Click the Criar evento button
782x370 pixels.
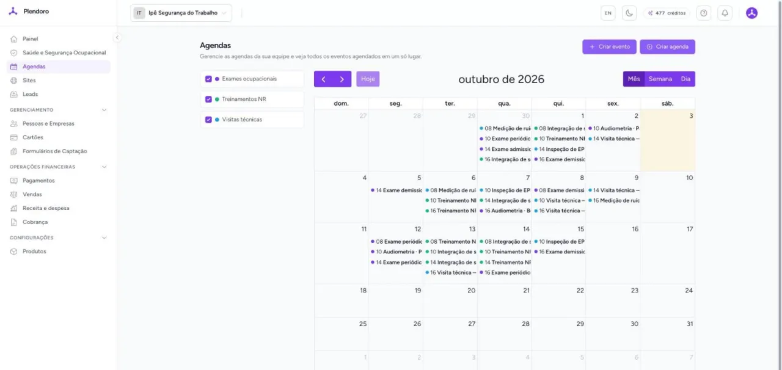(x=609, y=47)
